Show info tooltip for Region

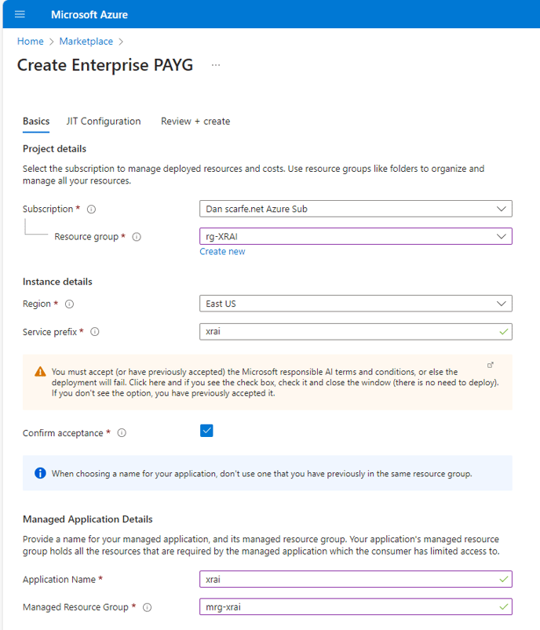[70, 304]
